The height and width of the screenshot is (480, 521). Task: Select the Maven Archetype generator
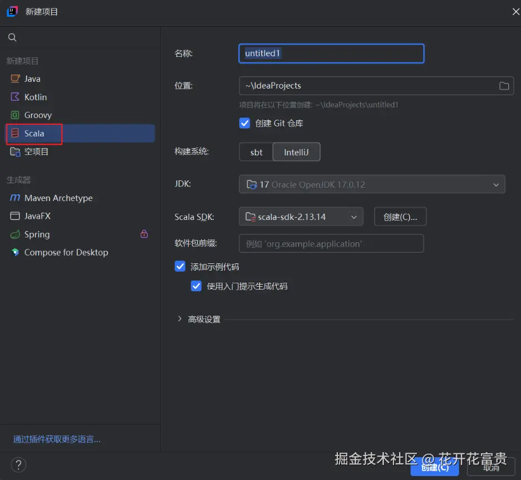(x=80, y=198)
